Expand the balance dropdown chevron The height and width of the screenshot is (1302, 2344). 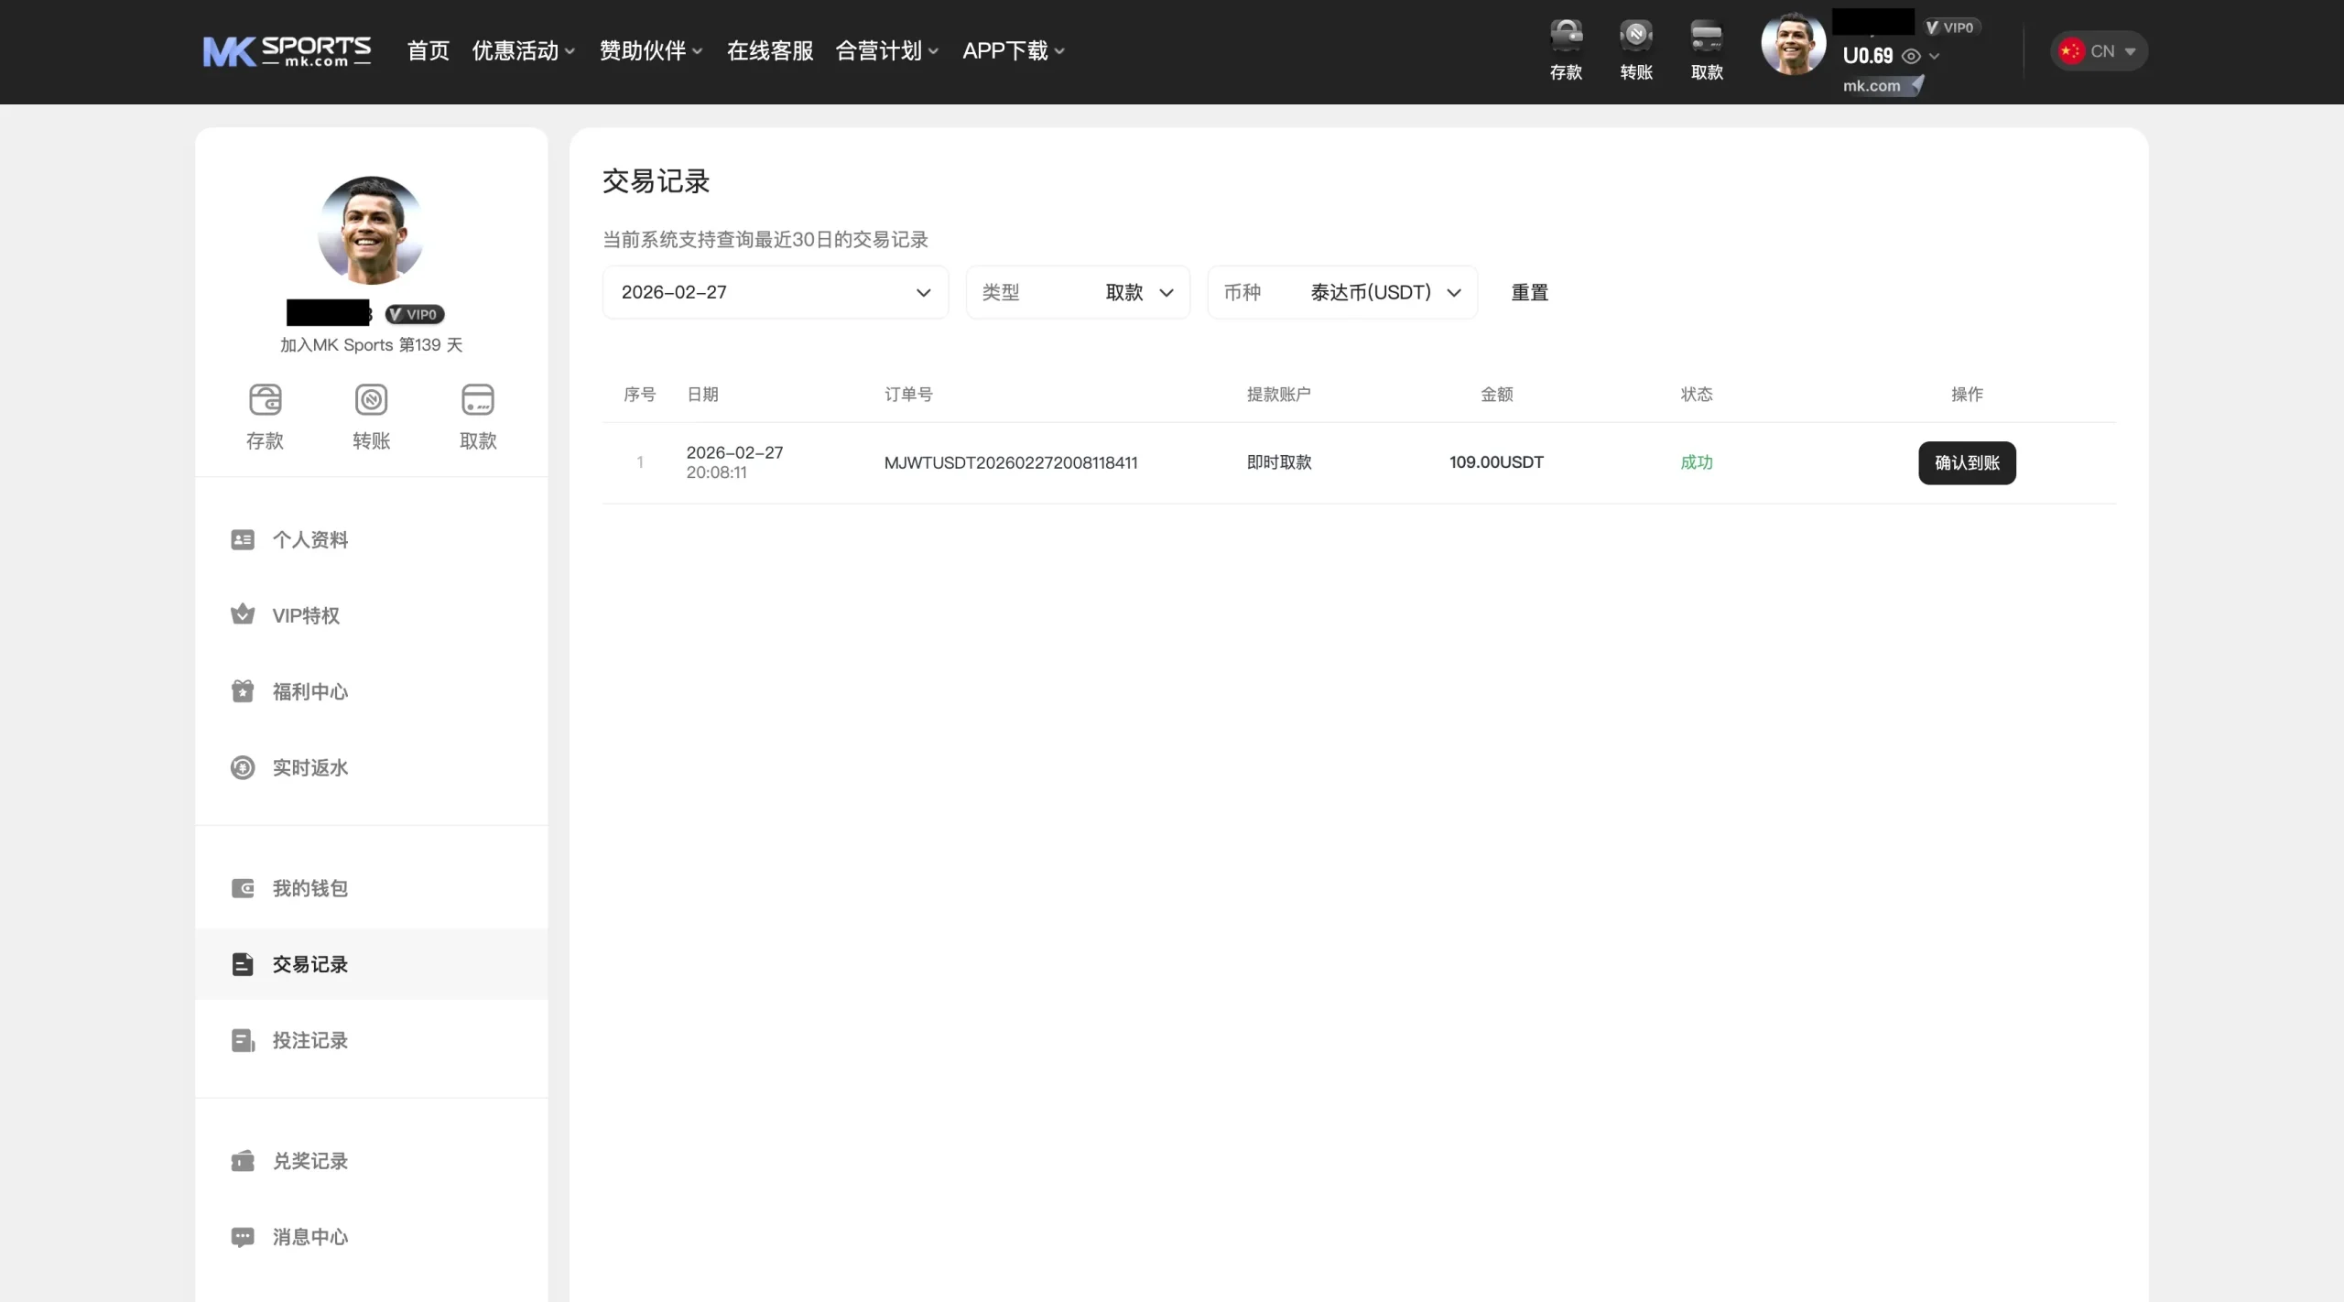coord(1935,57)
